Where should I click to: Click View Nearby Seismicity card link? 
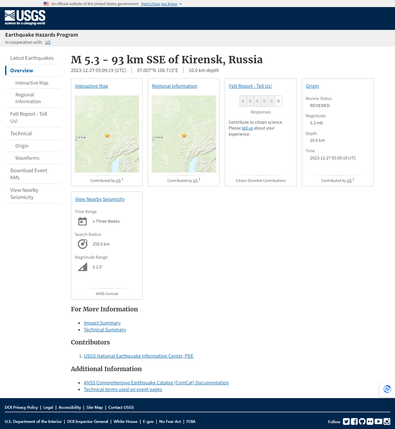click(x=100, y=199)
